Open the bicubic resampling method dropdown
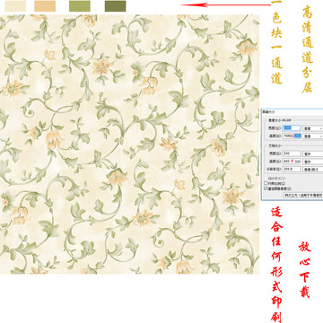This screenshot has height=323, width=323. tap(303, 195)
